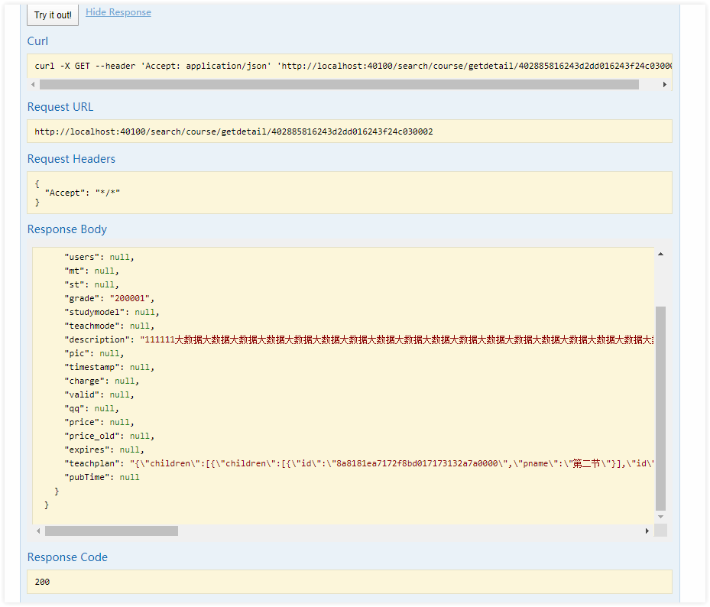Click the Curl command horizontal scrollbar

(339, 85)
